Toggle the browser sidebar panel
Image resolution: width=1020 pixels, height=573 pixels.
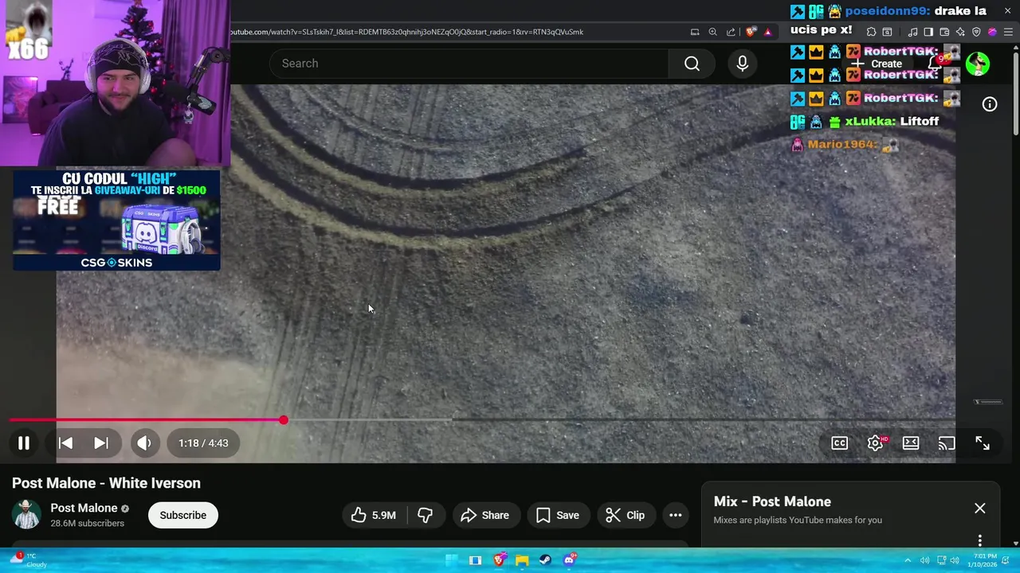pyautogui.click(x=928, y=32)
